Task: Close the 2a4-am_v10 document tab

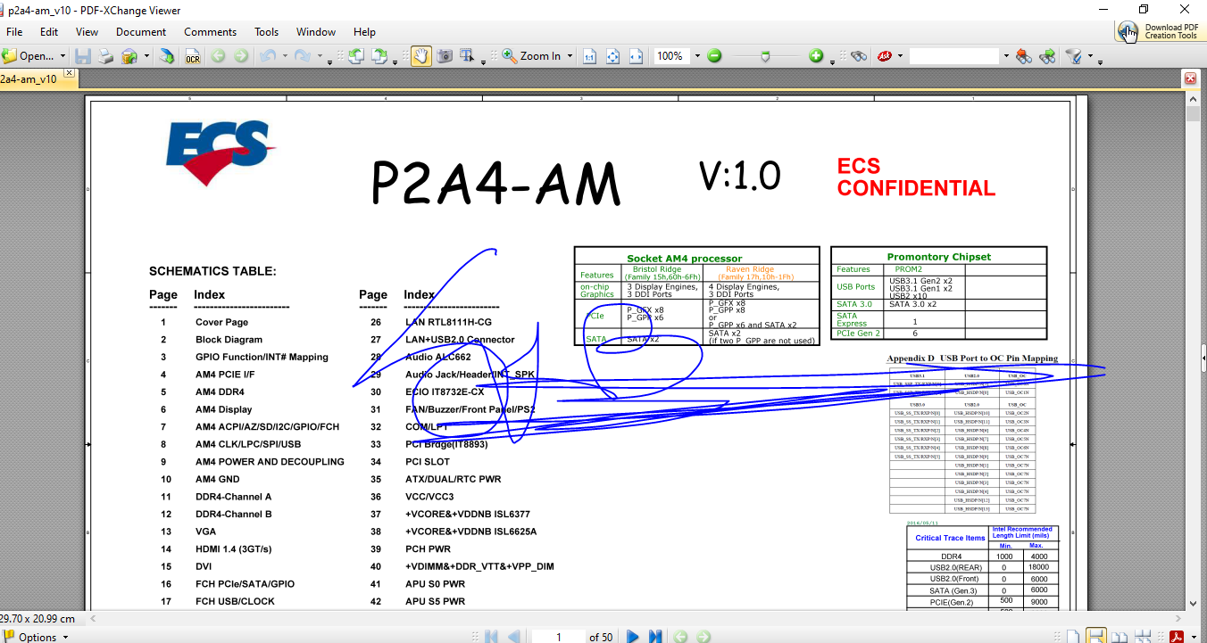Action: click(x=69, y=74)
